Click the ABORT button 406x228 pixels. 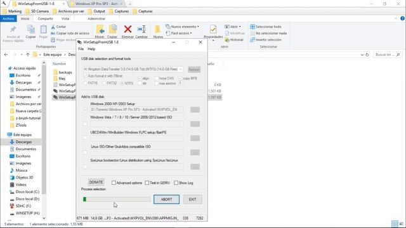tap(166, 199)
